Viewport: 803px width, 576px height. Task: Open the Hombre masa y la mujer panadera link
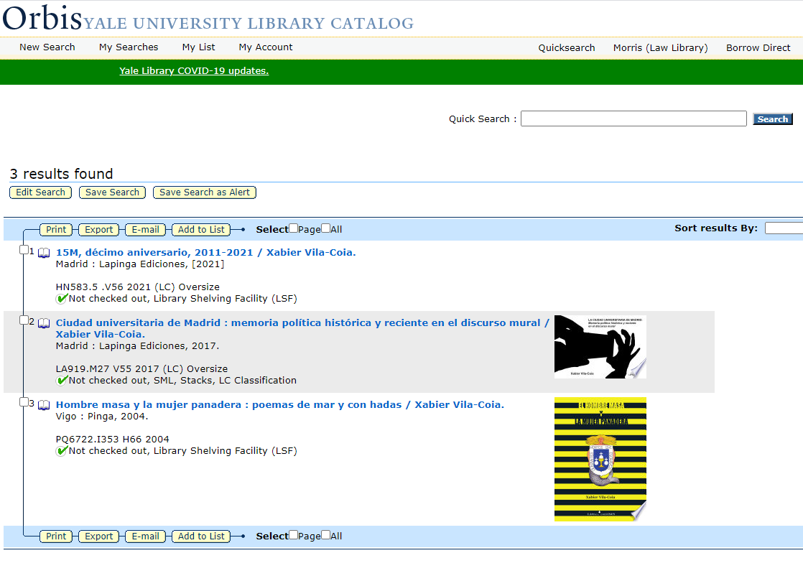(x=279, y=405)
